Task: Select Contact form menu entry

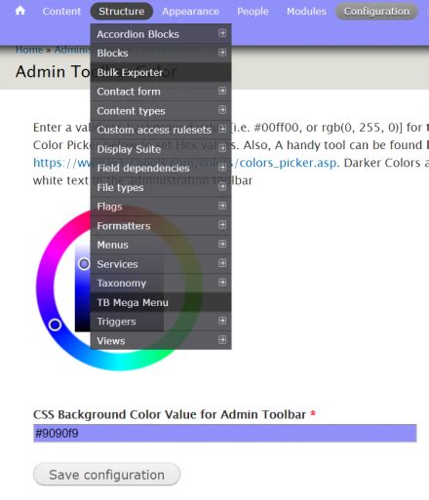Action: [161, 92]
